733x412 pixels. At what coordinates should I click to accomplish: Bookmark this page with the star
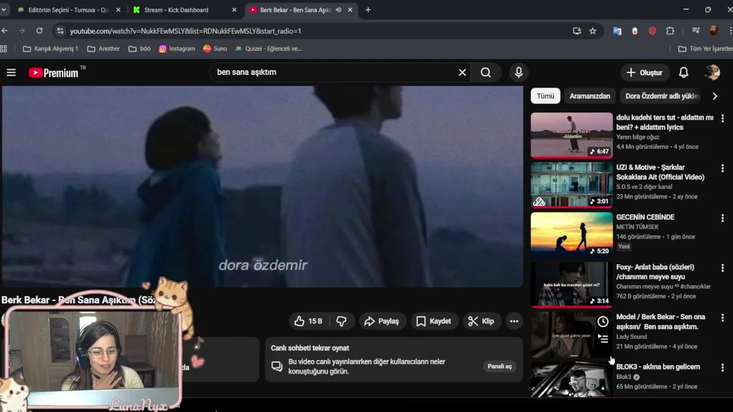click(593, 31)
